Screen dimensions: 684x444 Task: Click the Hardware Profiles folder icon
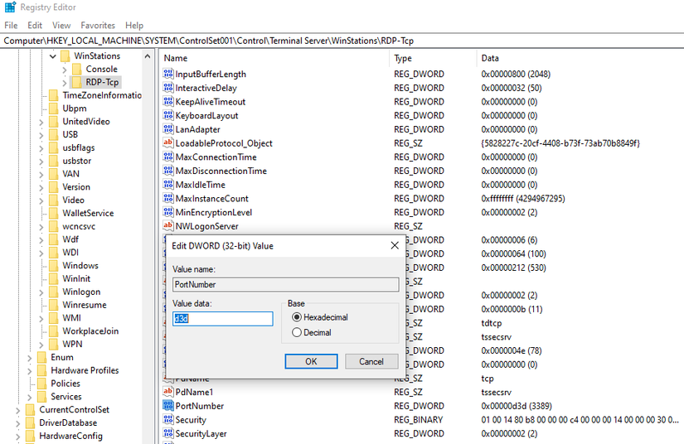click(x=42, y=370)
